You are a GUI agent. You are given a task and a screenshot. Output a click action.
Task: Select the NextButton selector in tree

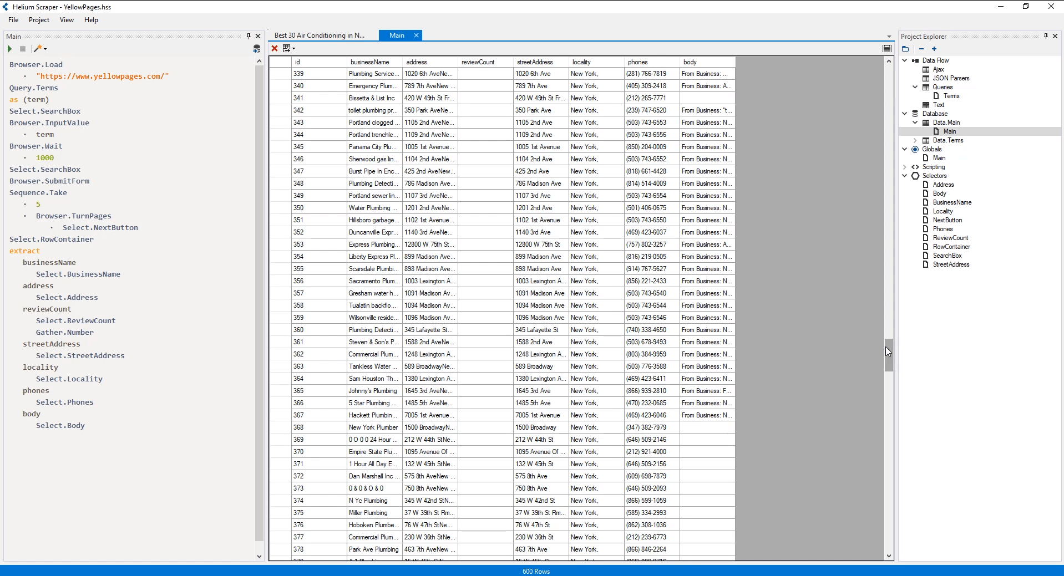[x=947, y=220]
